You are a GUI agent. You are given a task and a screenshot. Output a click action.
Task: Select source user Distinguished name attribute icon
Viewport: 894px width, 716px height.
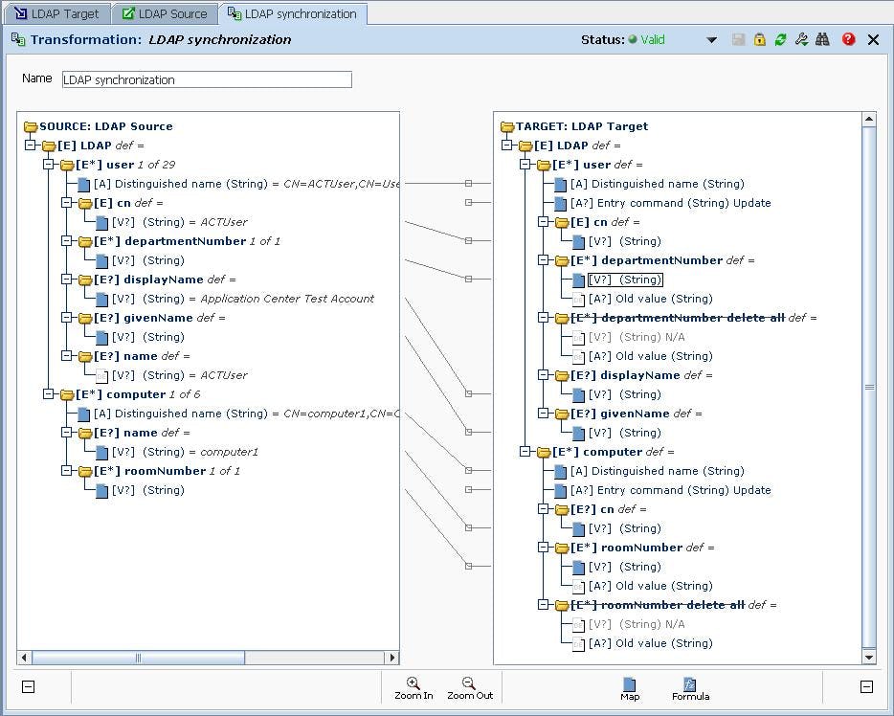coord(84,184)
